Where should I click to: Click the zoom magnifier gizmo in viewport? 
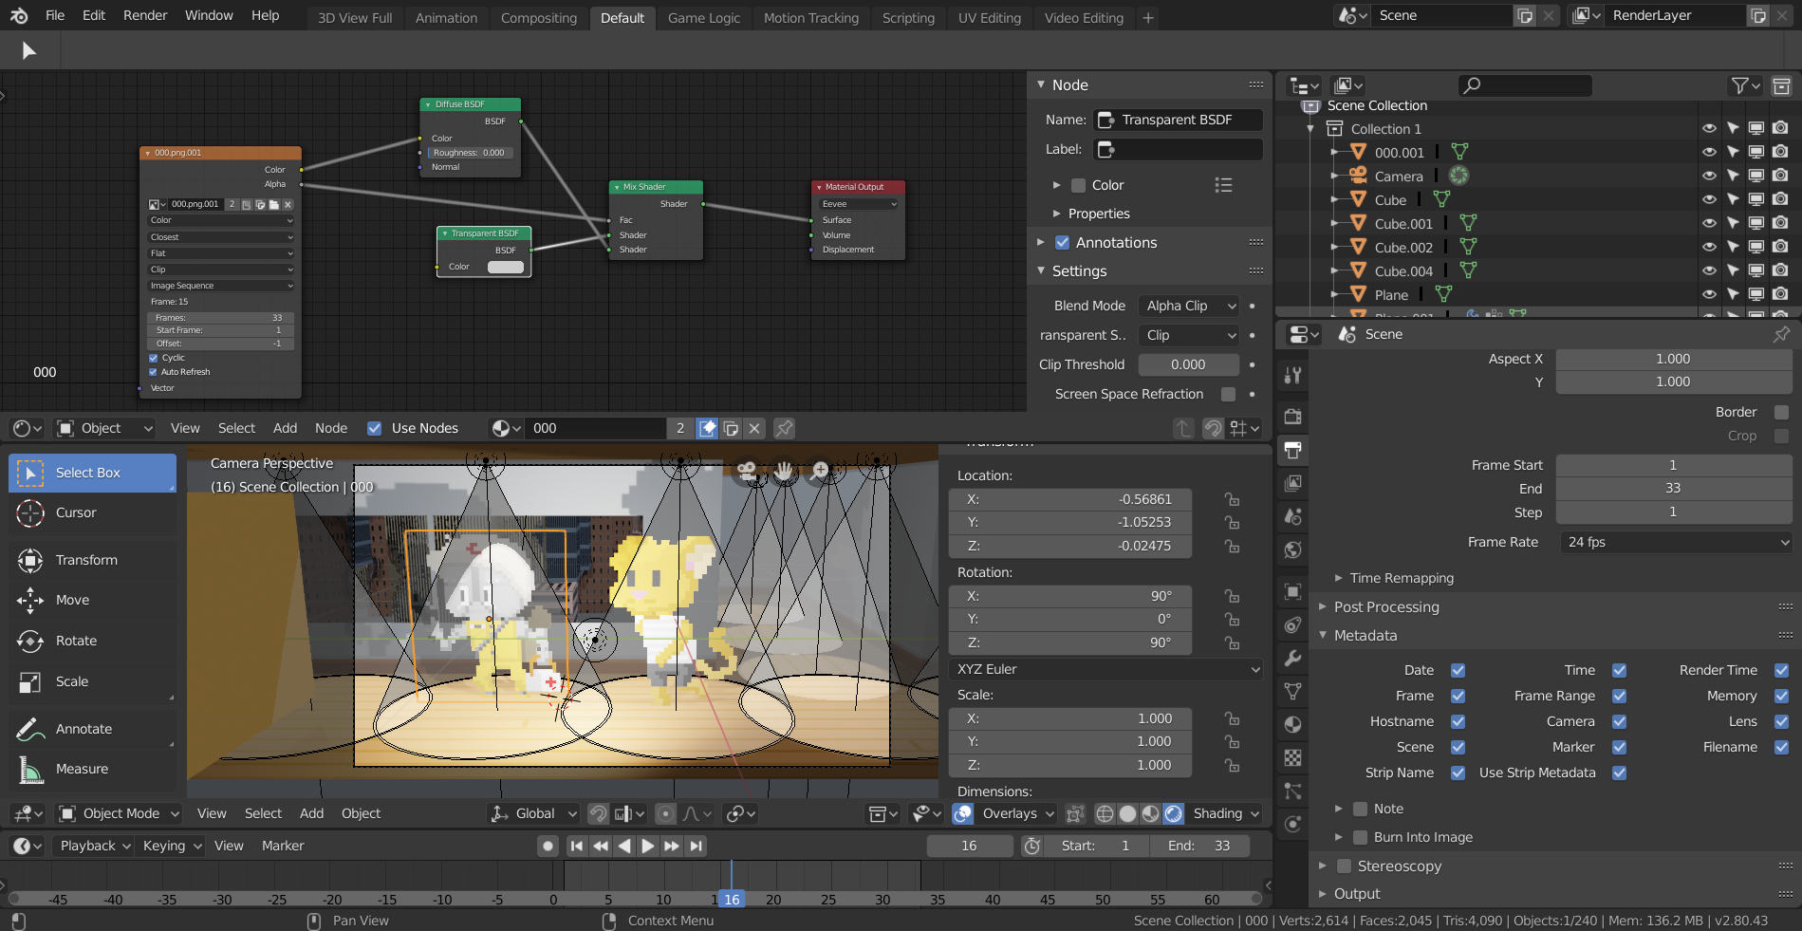[x=821, y=470]
